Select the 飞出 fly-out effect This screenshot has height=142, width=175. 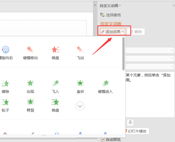point(80,53)
